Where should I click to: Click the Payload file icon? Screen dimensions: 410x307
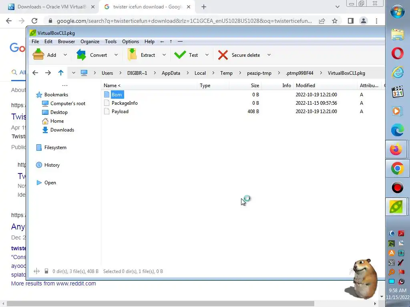[x=107, y=111]
